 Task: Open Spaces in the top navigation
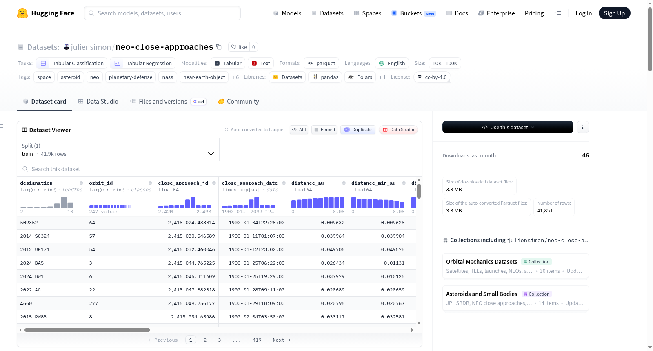coord(367,13)
